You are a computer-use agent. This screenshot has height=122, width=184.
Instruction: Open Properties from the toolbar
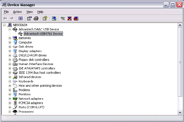coord(29,18)
